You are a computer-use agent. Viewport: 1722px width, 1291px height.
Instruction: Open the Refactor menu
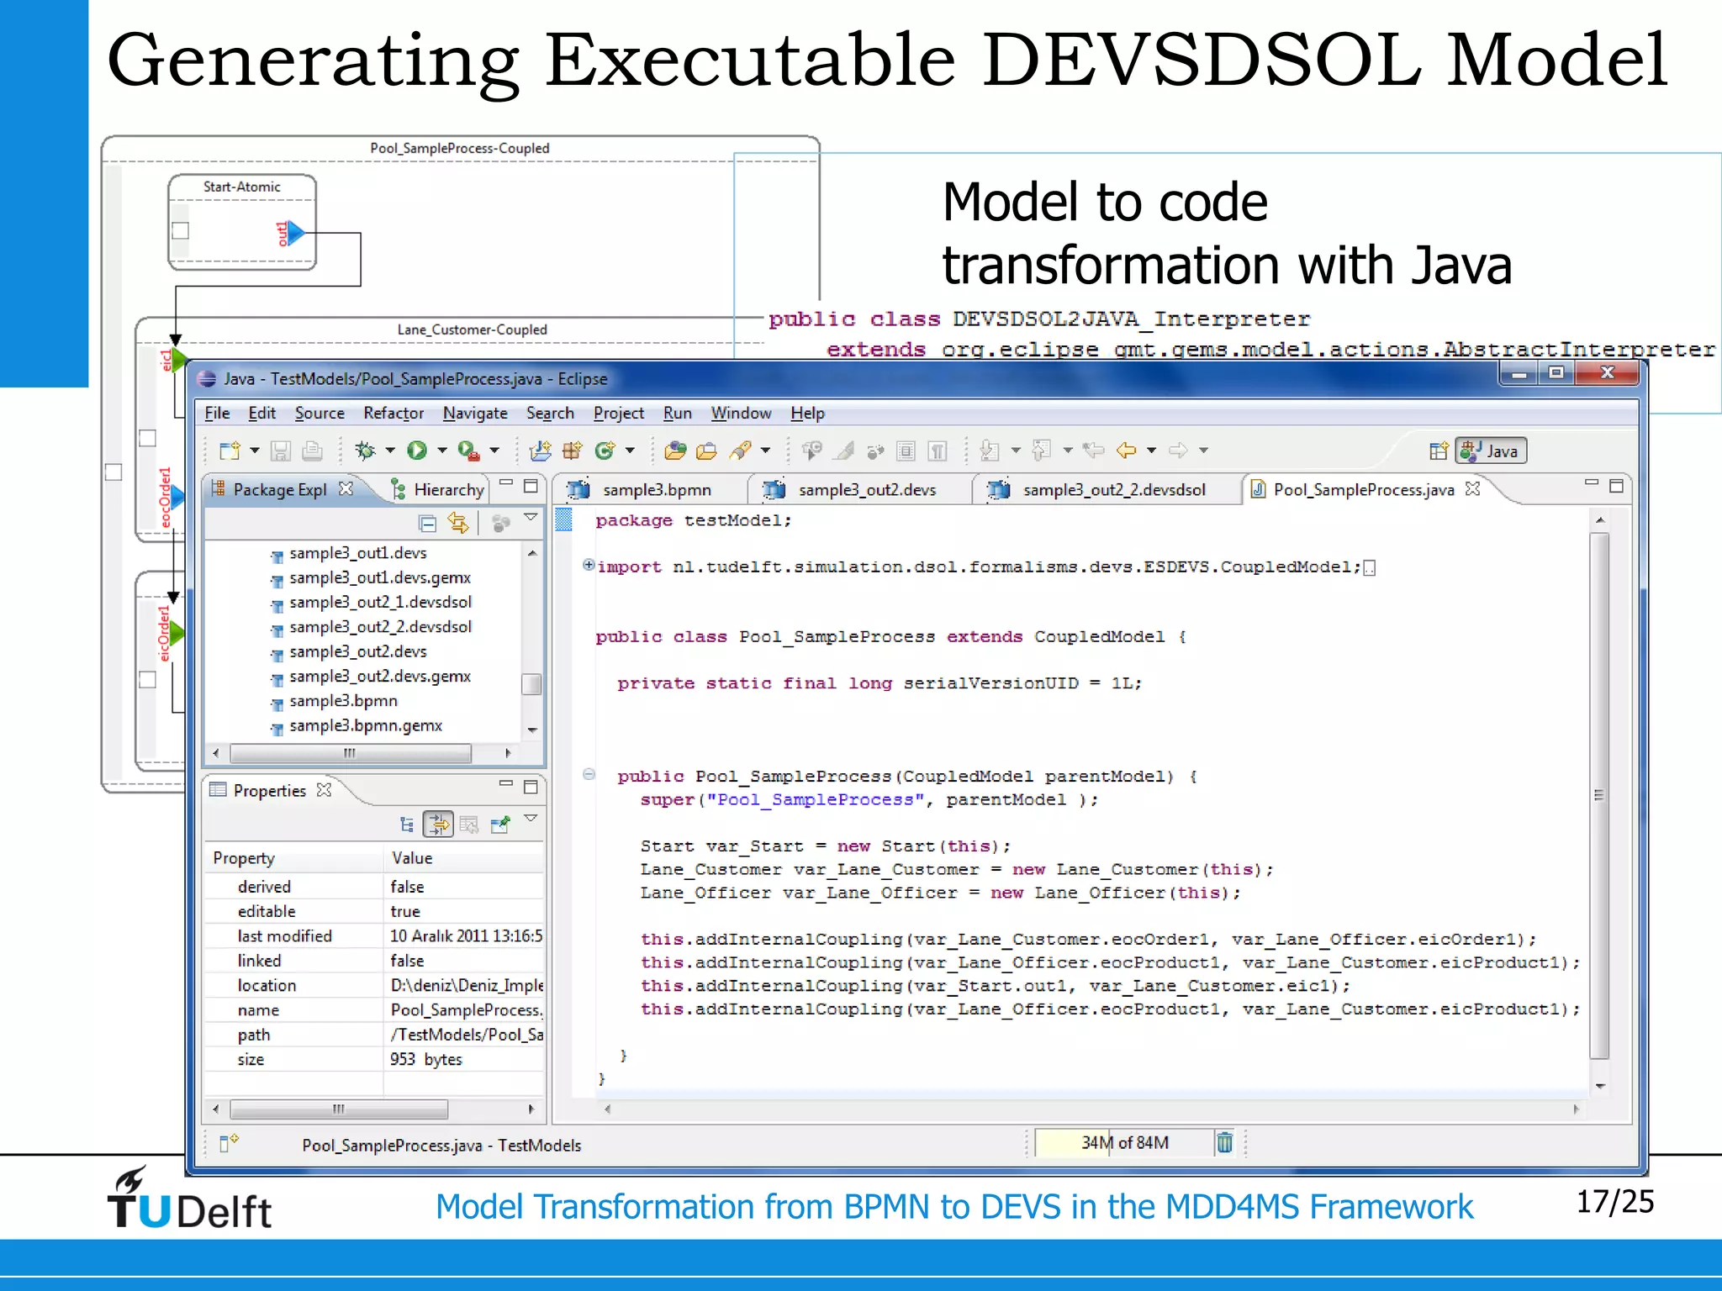click(x=394, y=413)
